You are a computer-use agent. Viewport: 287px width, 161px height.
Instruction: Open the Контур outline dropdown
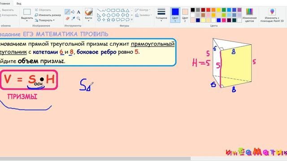pos(143,10)
